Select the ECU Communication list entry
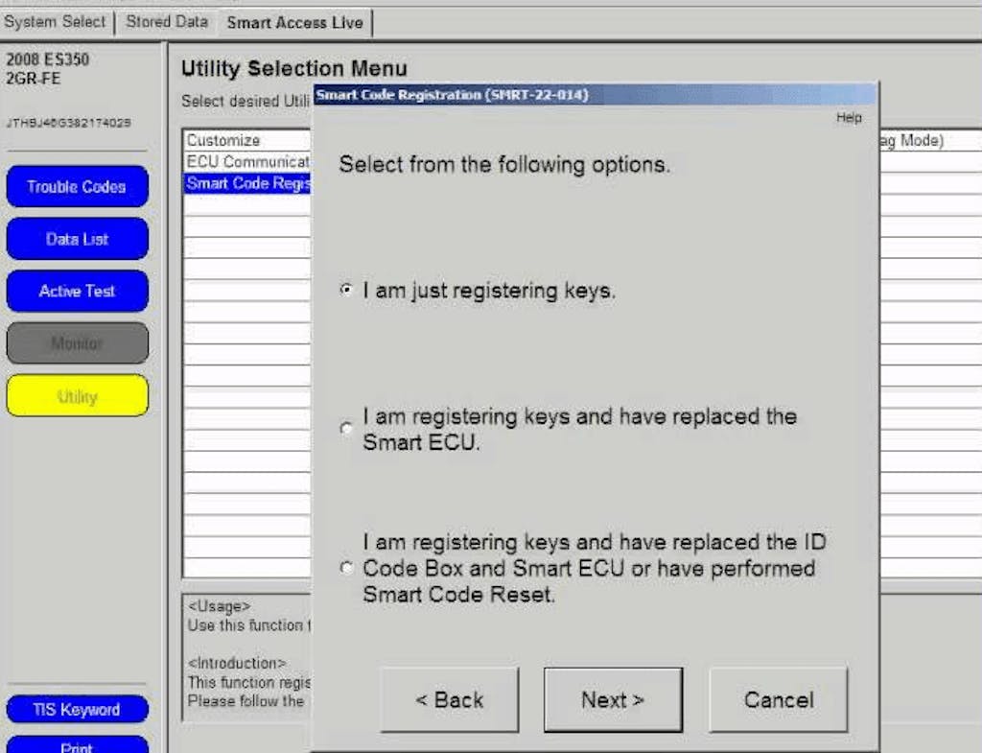Viewport: 982px width, 753px height. click(x=247, y=162)
